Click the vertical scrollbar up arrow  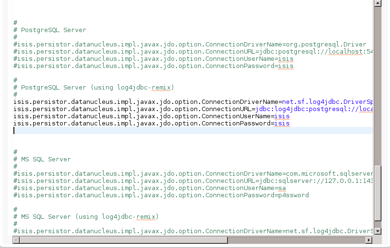(x=378, y=3)
